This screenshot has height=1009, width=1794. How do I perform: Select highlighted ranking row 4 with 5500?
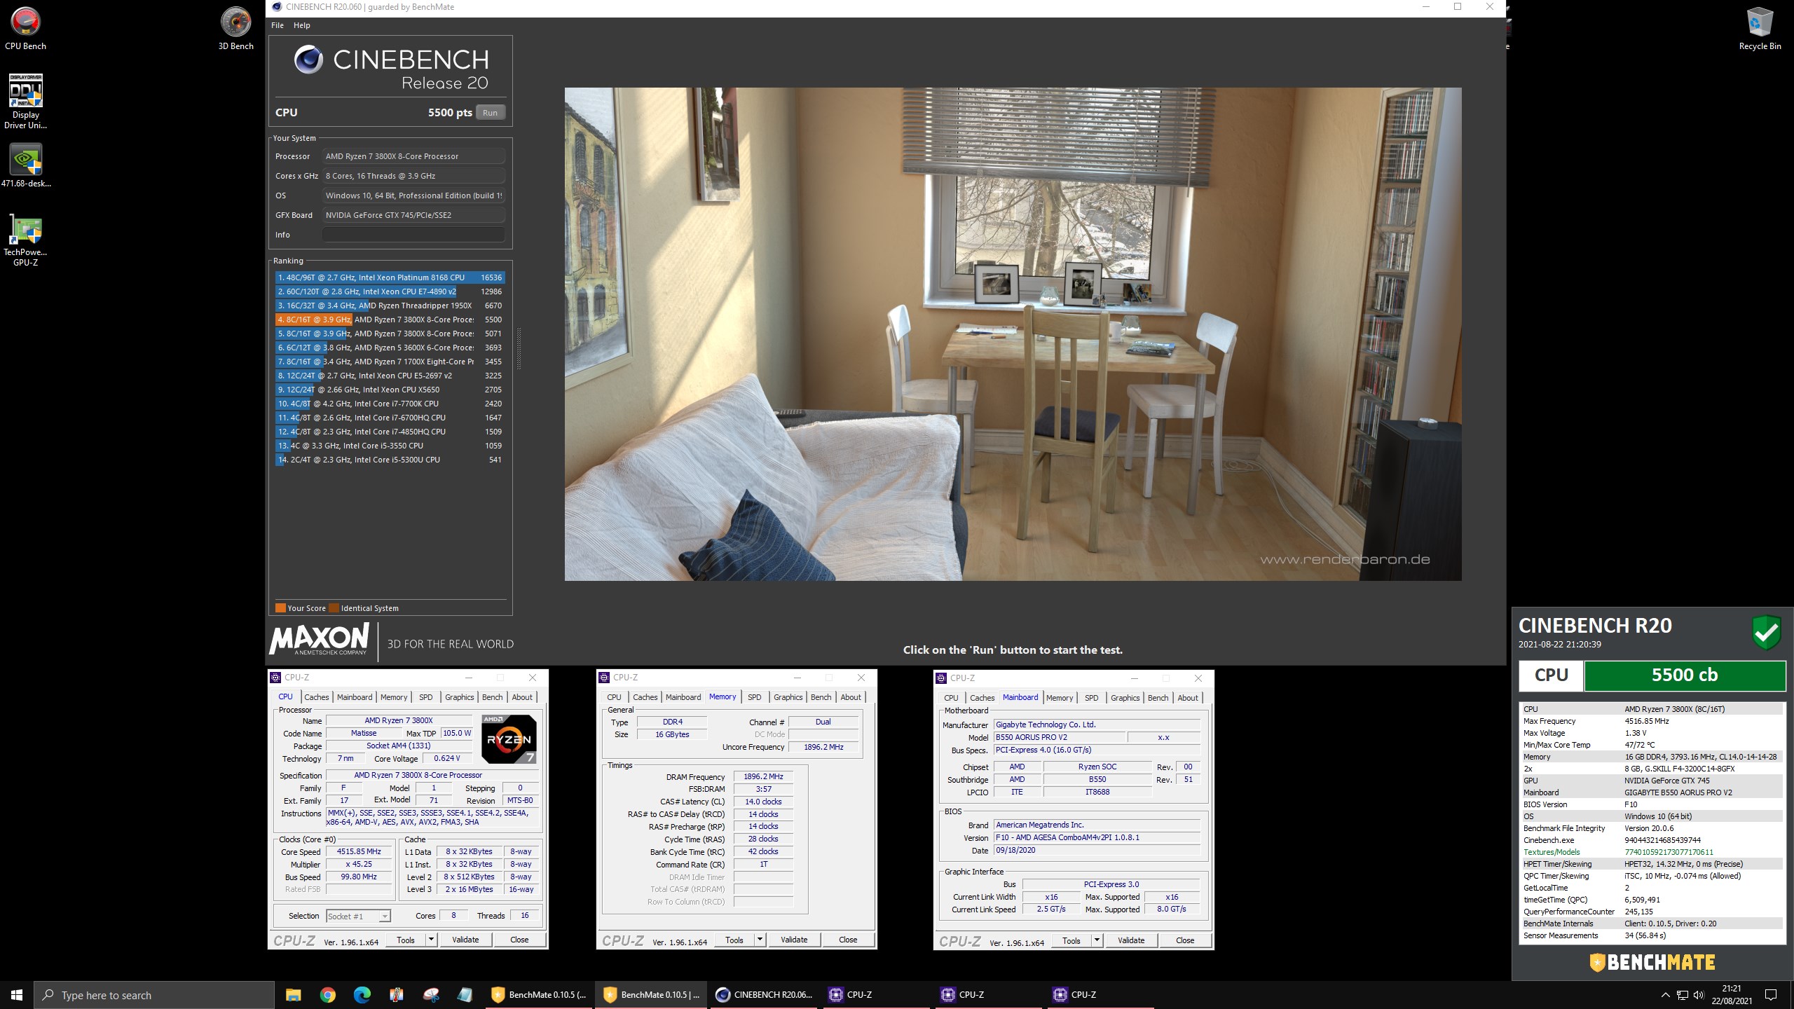coord(390,320)
